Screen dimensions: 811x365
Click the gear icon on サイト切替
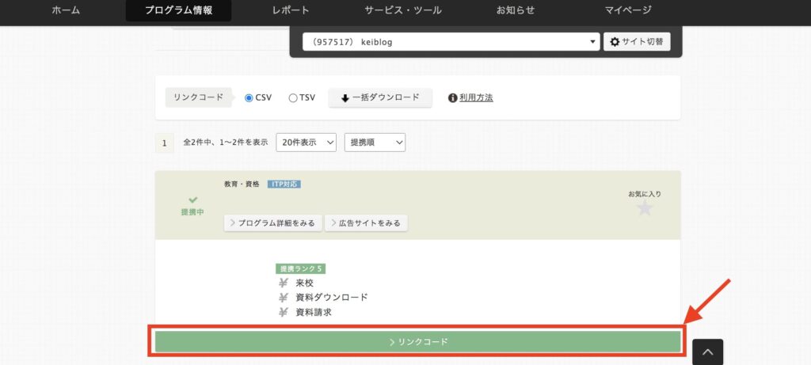coord(615,42)
